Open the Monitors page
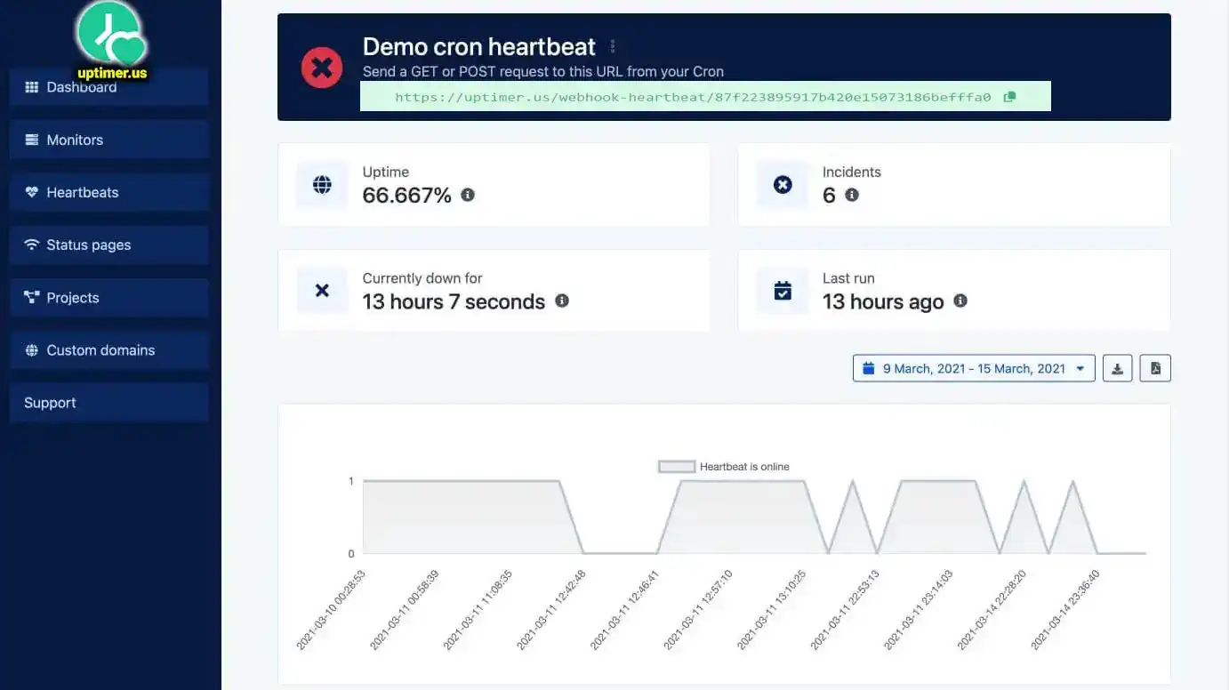Image resolution: width=1229 pixels, height=690 pixels. click(x=109, y=140)
